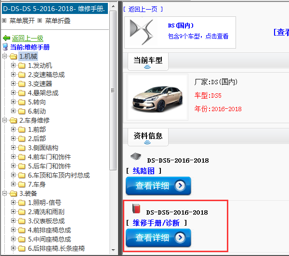Image resolution: width=289 pixels, height=256 pixels.
Task: Click the 车型:DS5 text
Action: 208,95
